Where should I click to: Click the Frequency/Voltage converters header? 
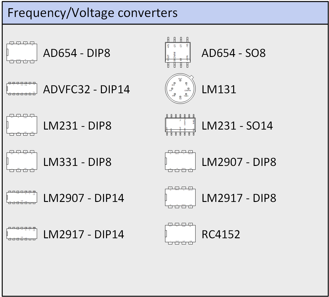(165, 13)
